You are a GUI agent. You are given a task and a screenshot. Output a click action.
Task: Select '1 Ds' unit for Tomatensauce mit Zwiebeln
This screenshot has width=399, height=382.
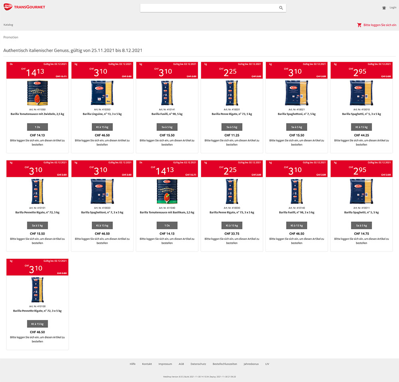tap(38, 127)
